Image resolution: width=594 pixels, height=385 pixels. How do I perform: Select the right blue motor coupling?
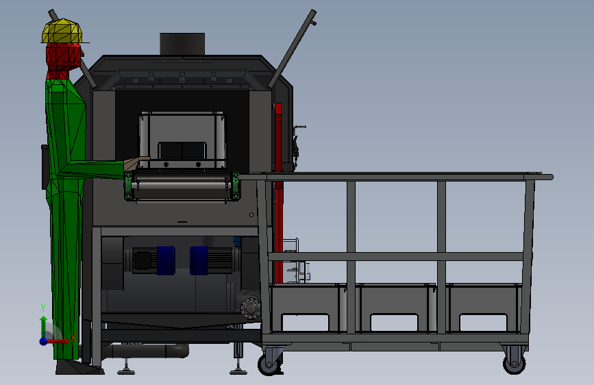click(x=199, y=260)
